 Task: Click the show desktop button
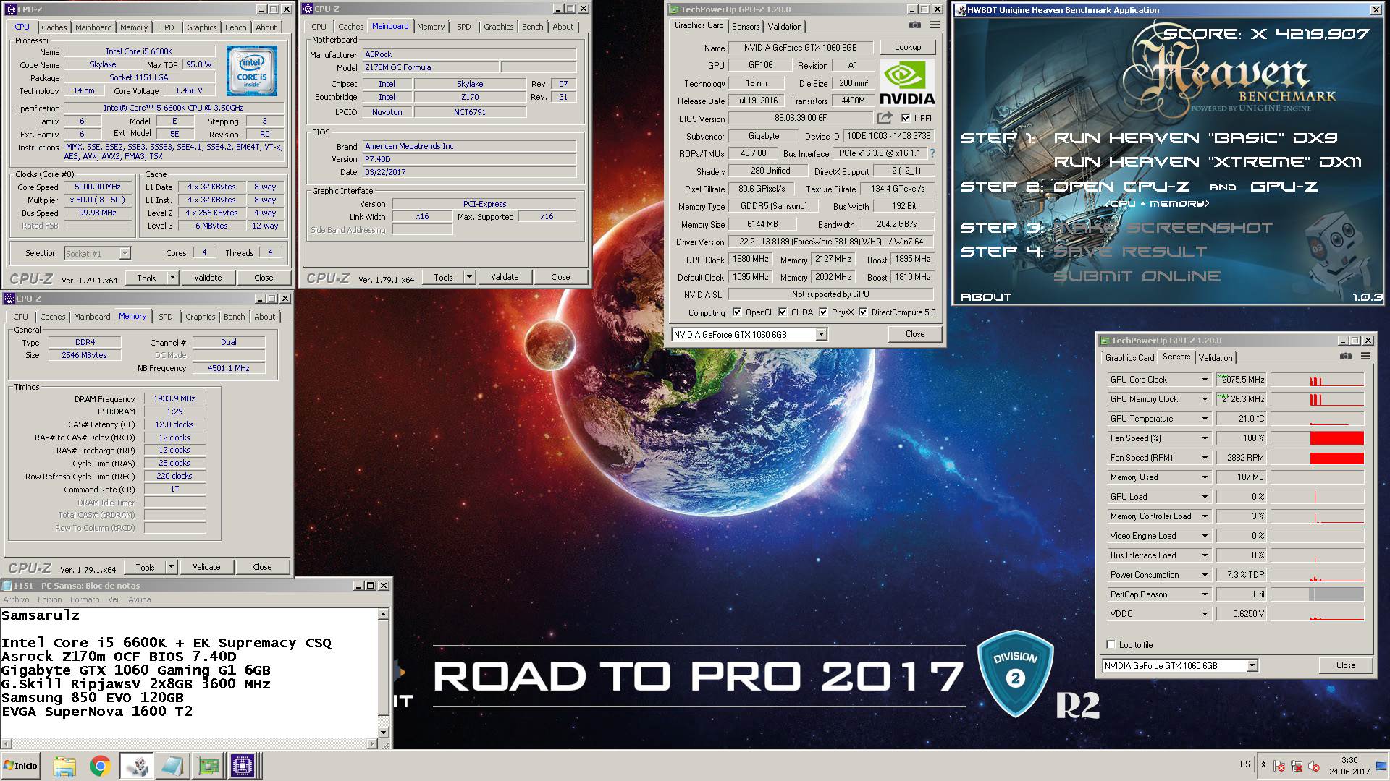click(1381, 766)
